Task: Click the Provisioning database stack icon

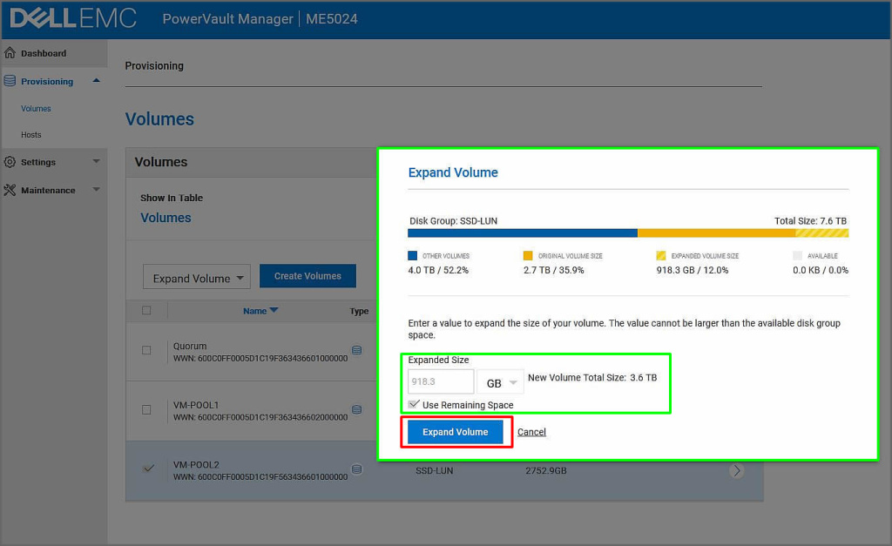Action: pos(10,81)
